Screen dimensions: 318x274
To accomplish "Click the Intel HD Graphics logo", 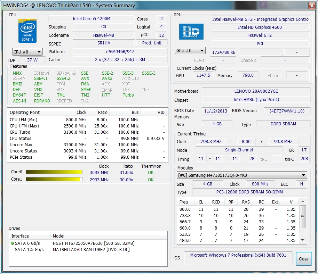I will (x=191, y=32).
